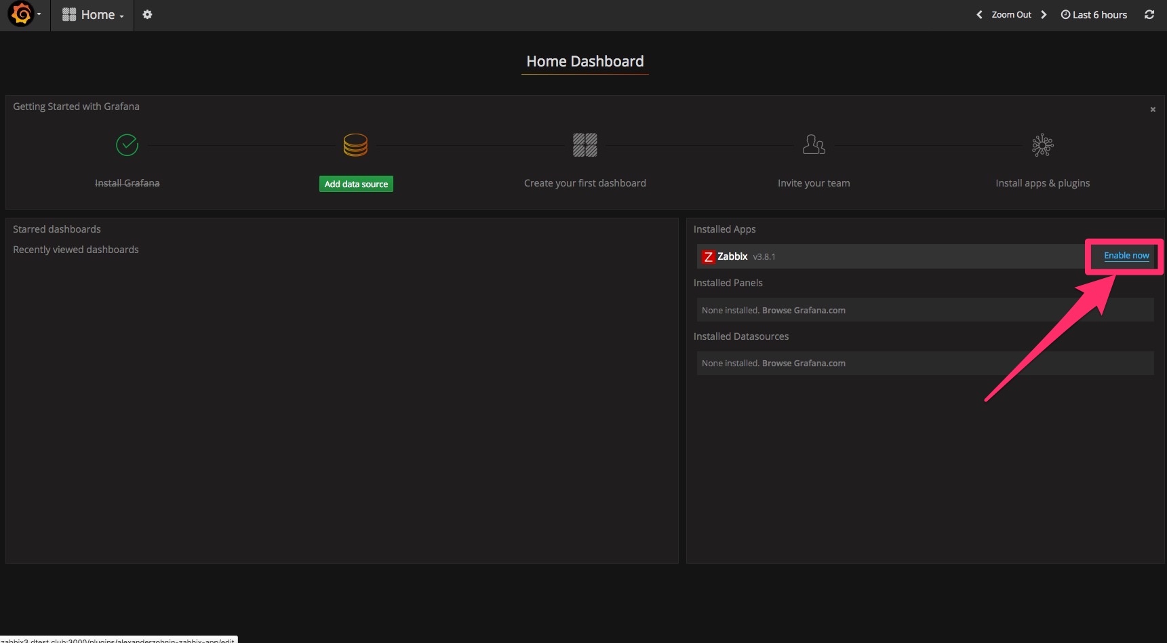Click the dashboard grid icon in Getting Started
1167x643 pixels.
click(585, 144)
